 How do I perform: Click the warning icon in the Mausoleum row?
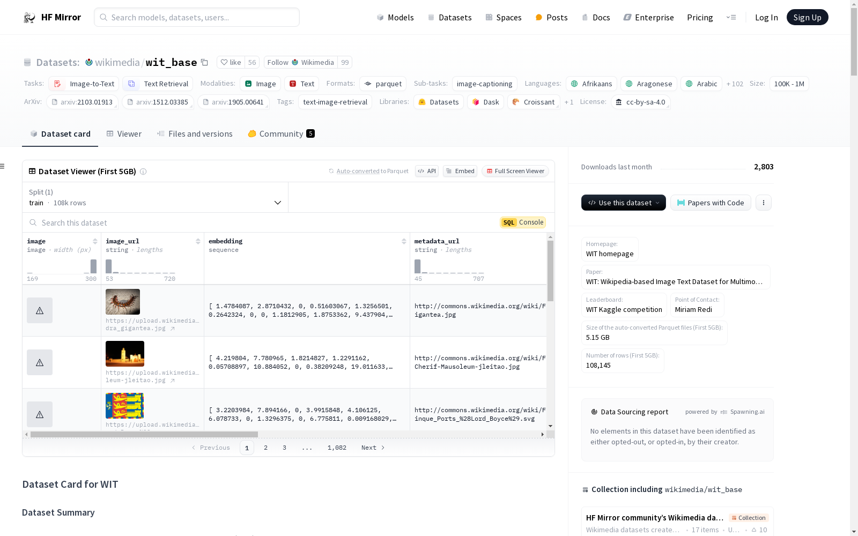(x=40, y=362)
